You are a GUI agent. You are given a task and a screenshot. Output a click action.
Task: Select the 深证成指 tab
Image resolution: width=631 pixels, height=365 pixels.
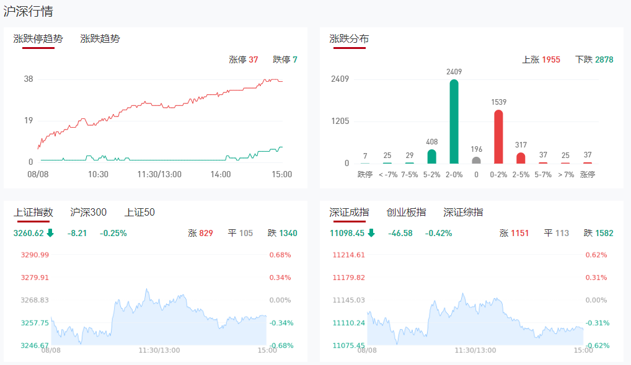coord(349,213)
